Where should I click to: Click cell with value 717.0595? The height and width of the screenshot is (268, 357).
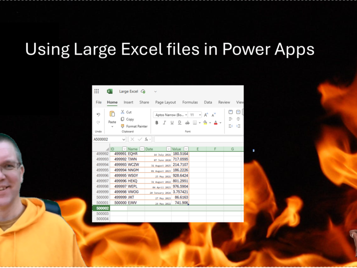(x=180, y=159)
